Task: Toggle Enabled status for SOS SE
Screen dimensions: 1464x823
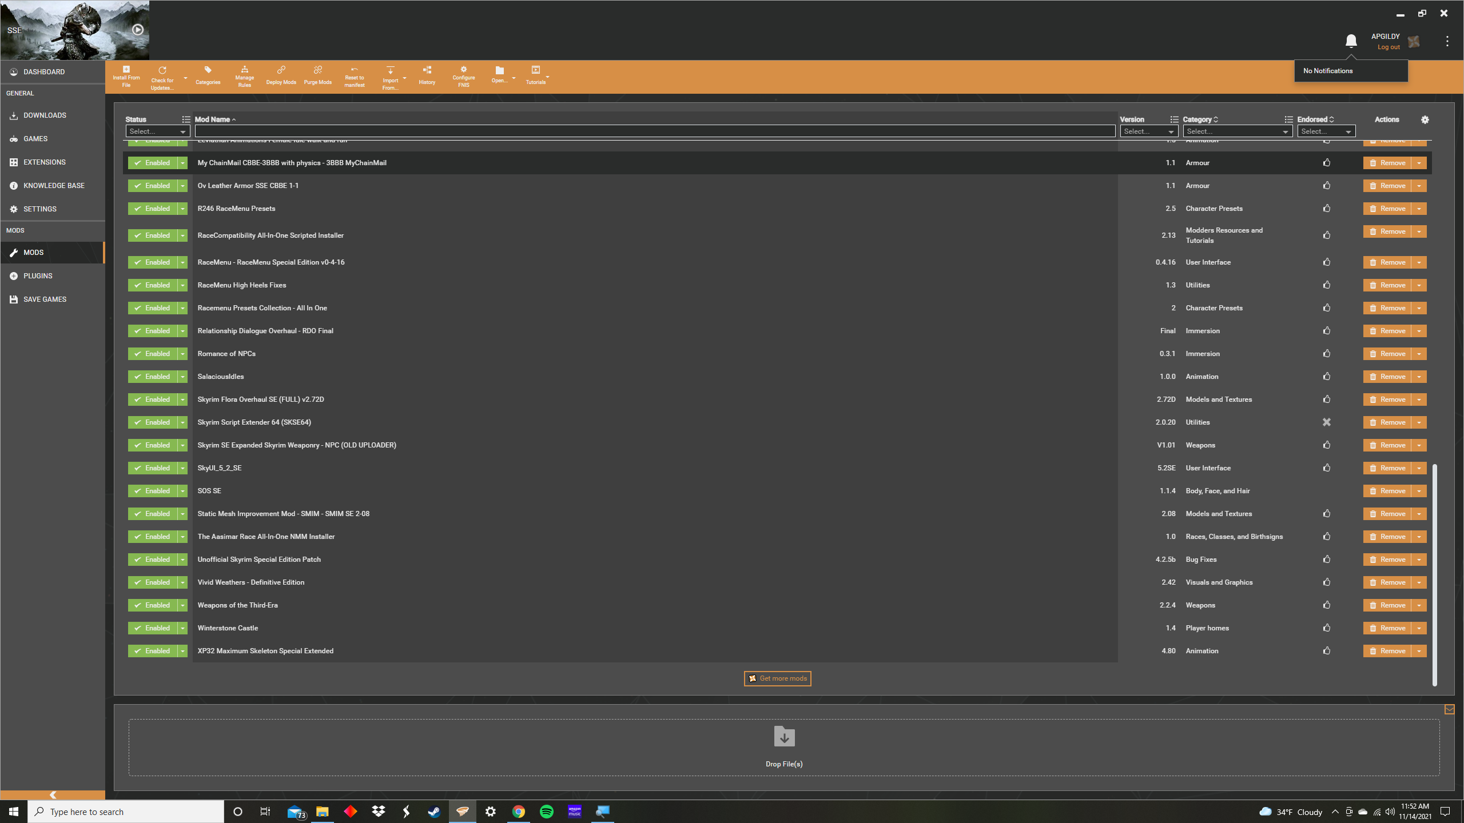Action: click(152, 490)
